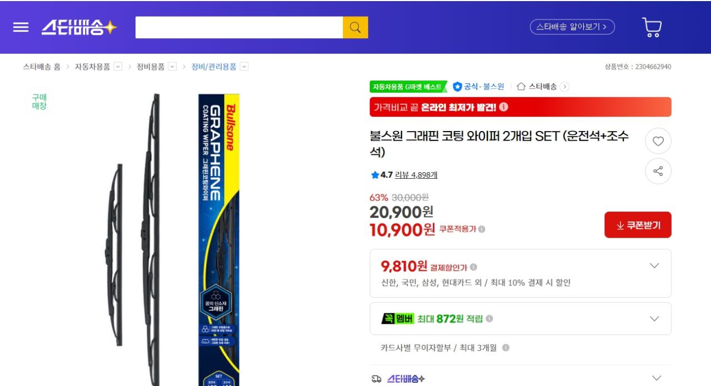Focus the search input field

click(x=239, y=27)
